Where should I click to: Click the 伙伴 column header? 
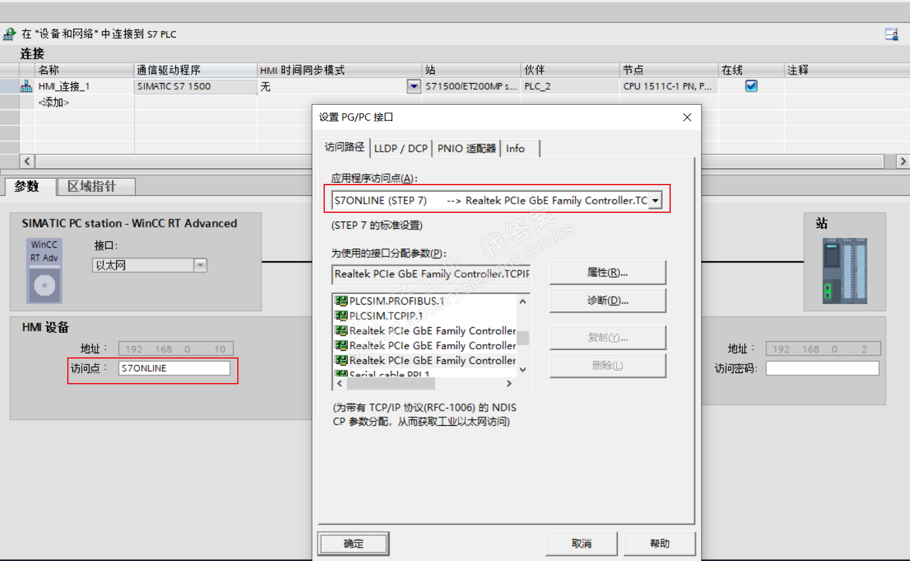[571, 70]
